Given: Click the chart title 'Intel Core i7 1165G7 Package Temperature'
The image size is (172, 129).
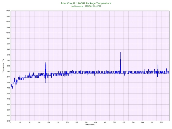Looking at the screenshot, I should click(86, 3).
